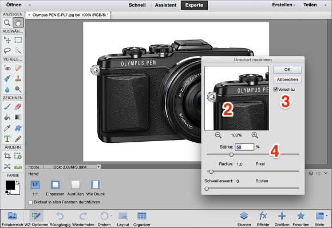The image size is (332, 228).
Task: Open the Layout options
Action: (123, 219)
